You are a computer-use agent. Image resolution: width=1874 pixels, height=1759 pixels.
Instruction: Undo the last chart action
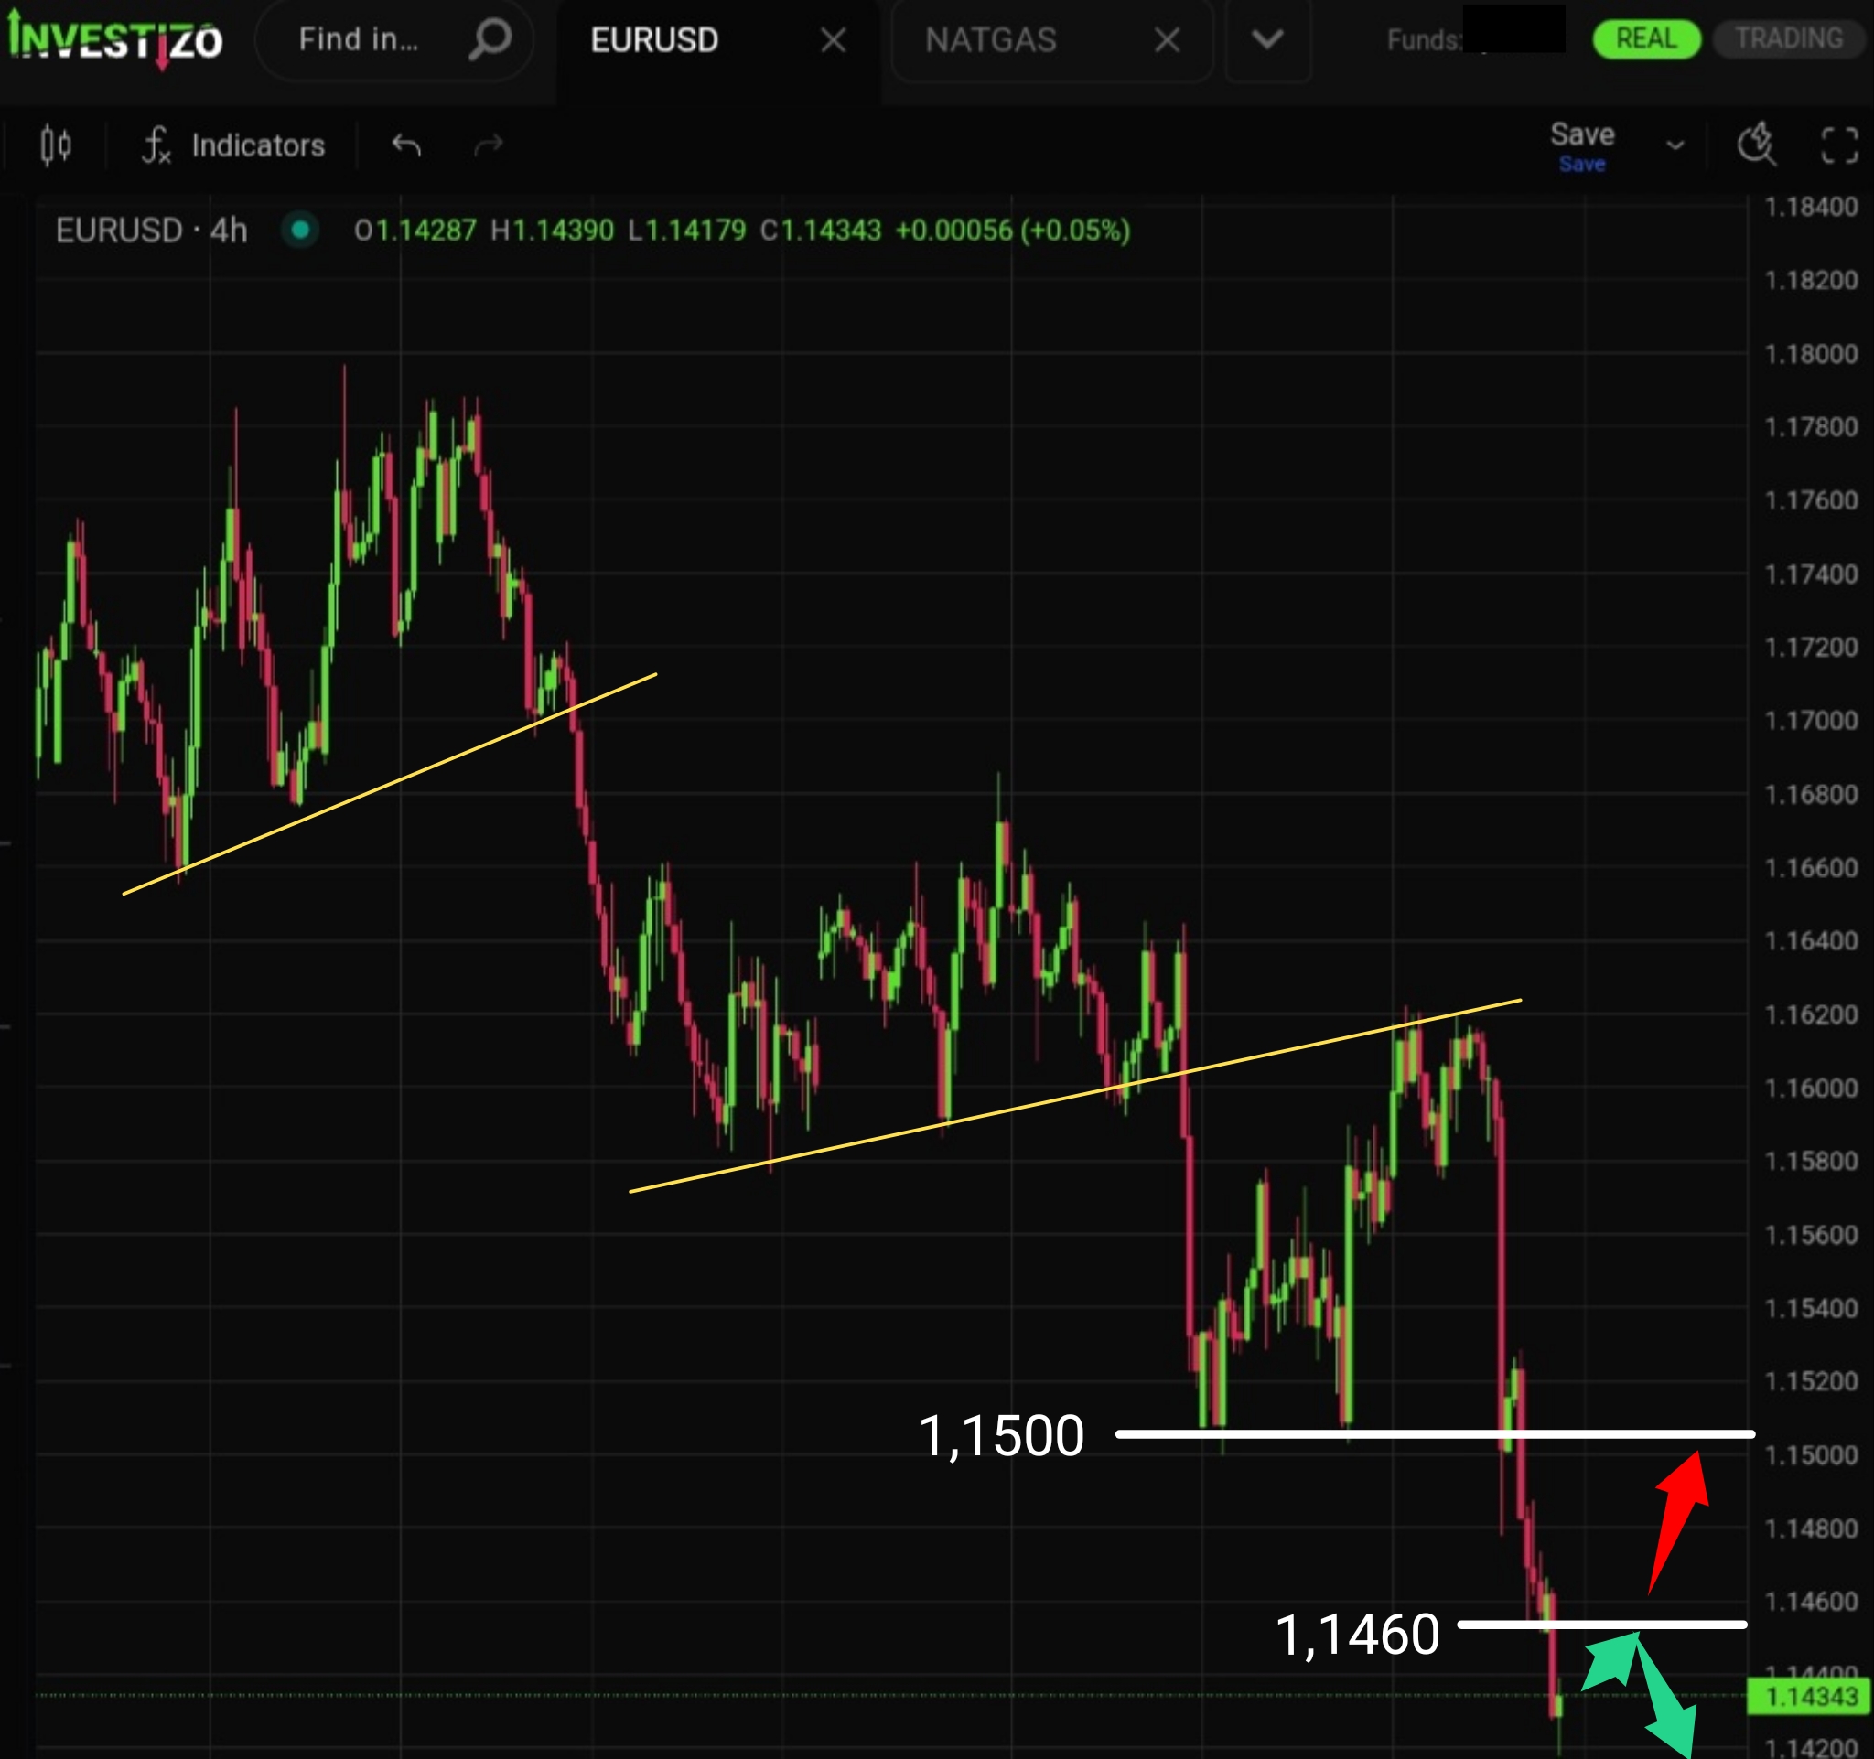pos(406,145)
